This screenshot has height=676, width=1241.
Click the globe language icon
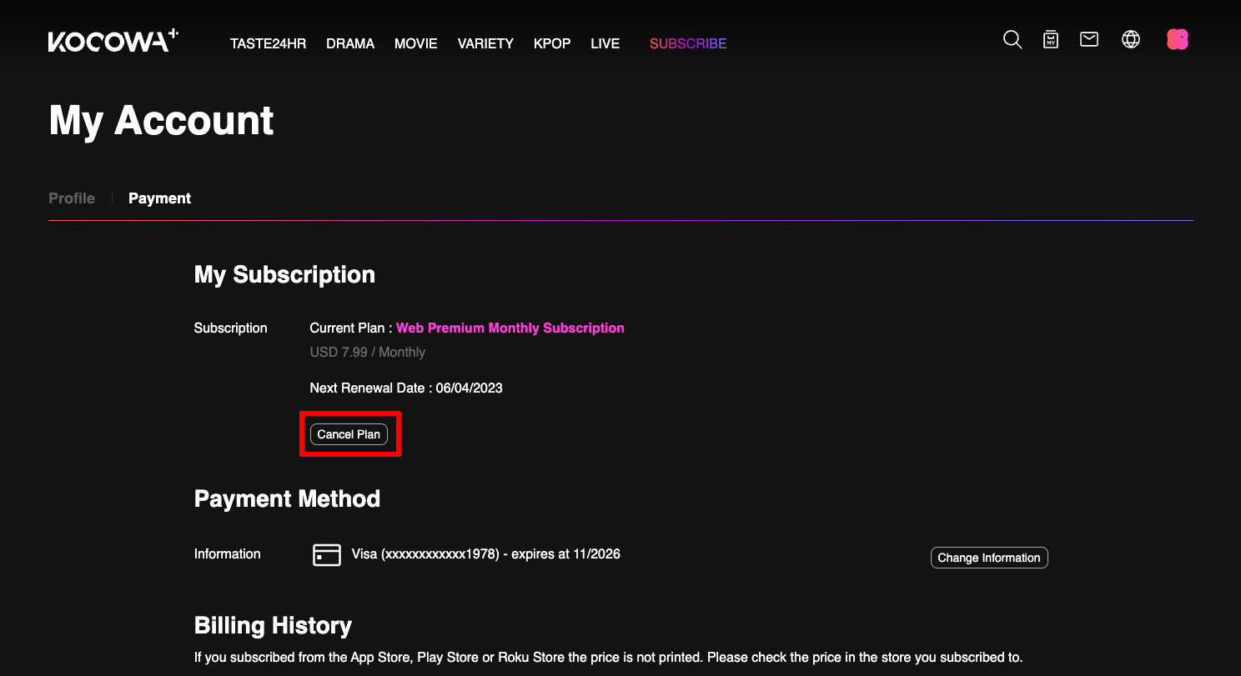1131,39
